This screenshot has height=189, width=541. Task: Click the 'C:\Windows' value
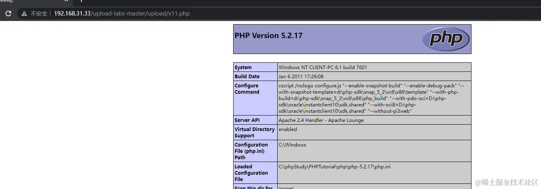point(292,145)
